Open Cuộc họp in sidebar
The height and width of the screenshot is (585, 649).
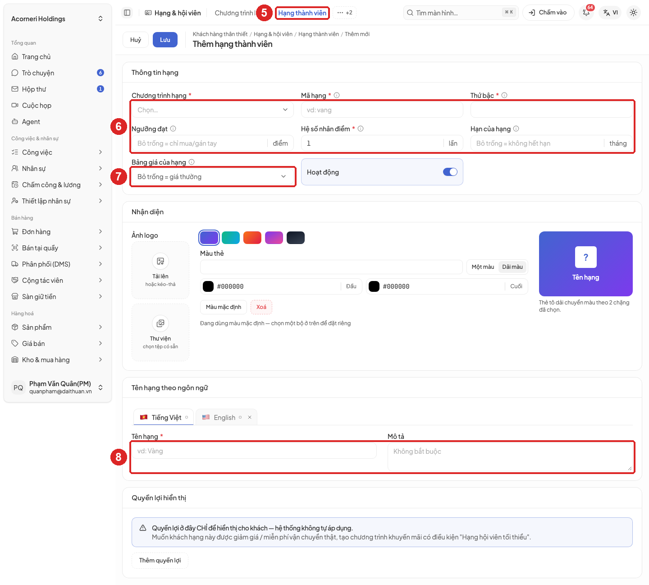[x=58, y=106]
